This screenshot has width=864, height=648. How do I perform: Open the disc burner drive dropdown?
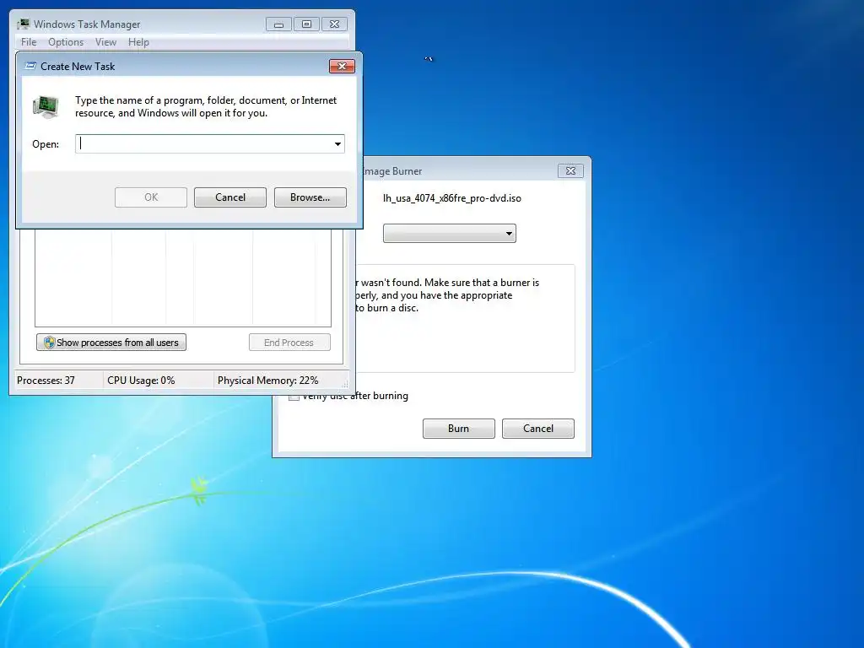pyautogui.click(x=450, y=233)
